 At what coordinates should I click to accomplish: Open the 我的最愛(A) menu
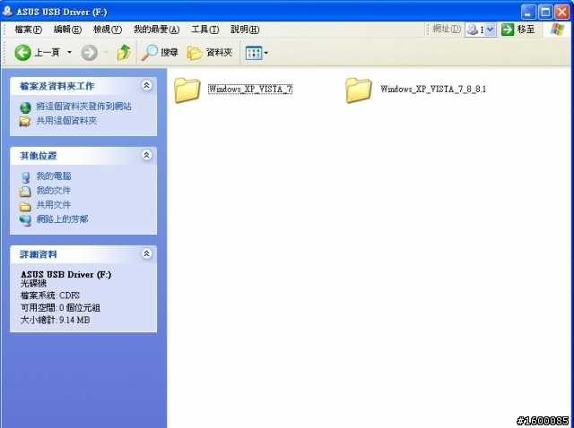(156, 30)
